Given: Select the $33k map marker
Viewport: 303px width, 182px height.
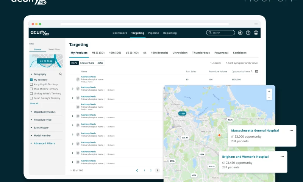Looking at the screenshot, I should coord(230,120).
